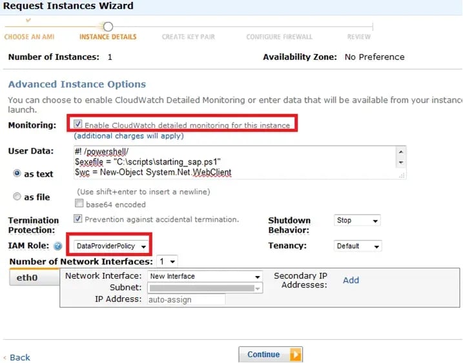Toggle base64 encoded checkbox
Viewport: 463px width, 363px height.
coord(79,203)
